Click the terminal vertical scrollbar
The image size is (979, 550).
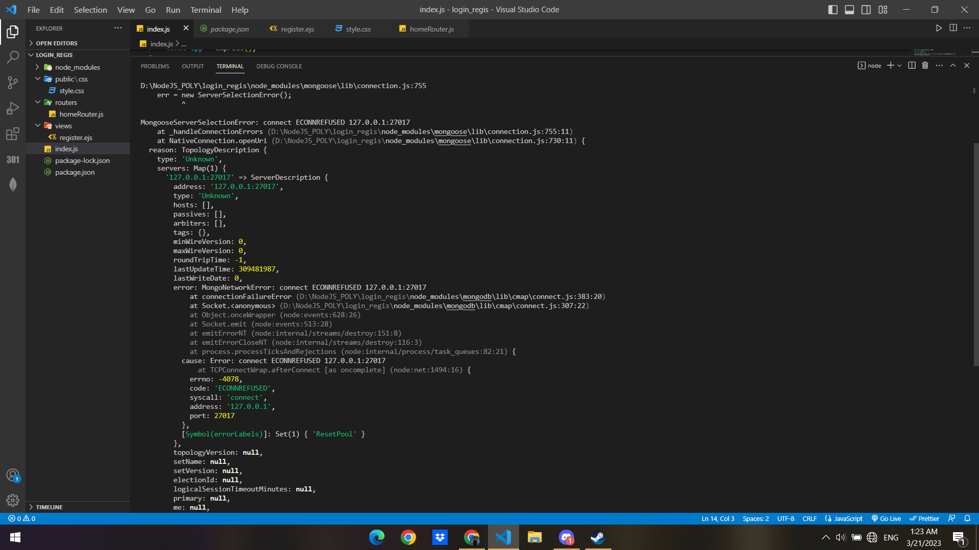click(x=975, y=255)
